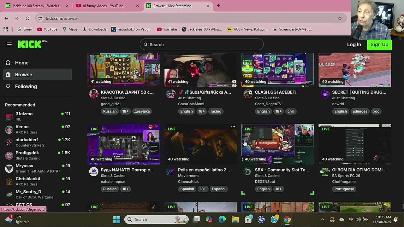404x227 pixels.
Task: Bookmark this page with the star icon
Action: pyautogui.click(x=340, y=18)
